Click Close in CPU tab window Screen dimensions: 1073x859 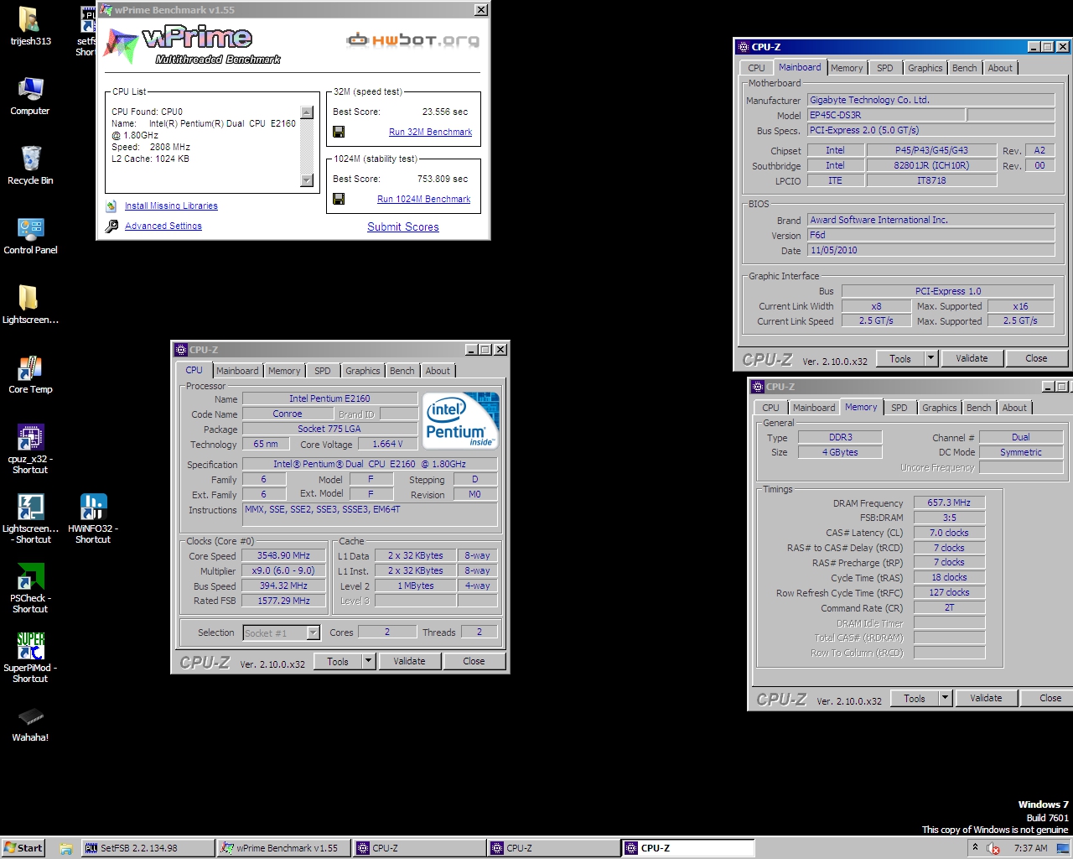474,661
